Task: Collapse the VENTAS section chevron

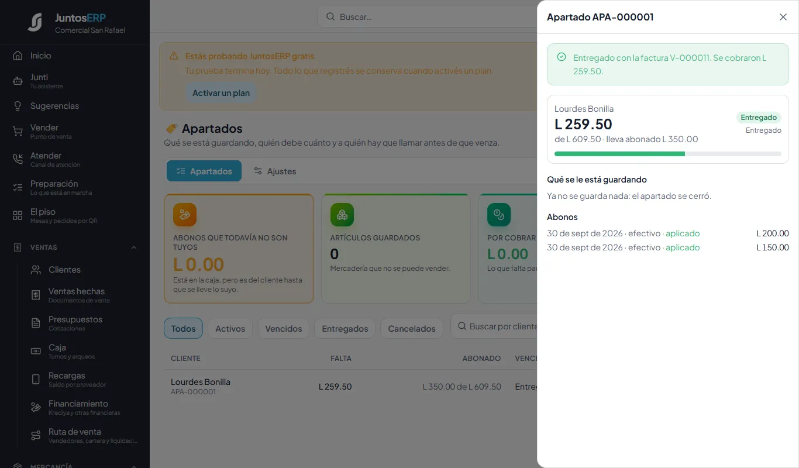Action: coord(134,247)
